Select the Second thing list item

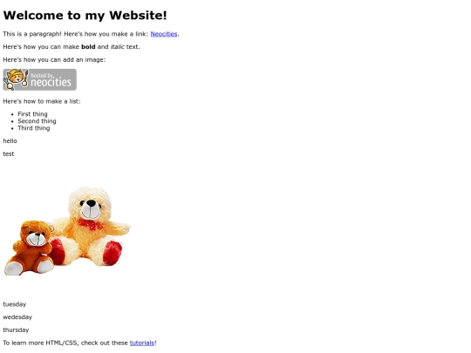point(37,121)
